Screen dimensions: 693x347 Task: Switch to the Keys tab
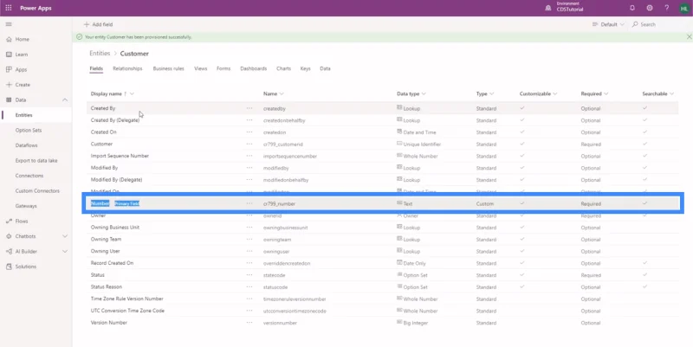pos(306,69)
